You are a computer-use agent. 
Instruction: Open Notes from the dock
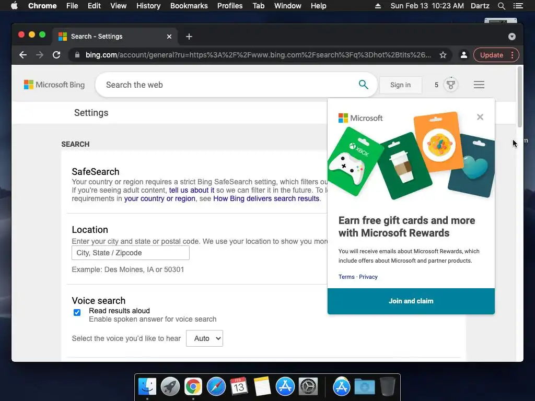coord(262,387)
